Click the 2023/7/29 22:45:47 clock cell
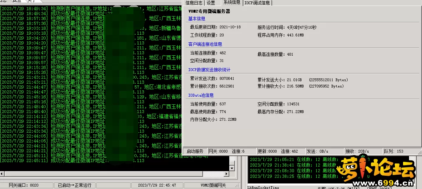Screen dimensions: 422x189 click(x=157, y=185)
